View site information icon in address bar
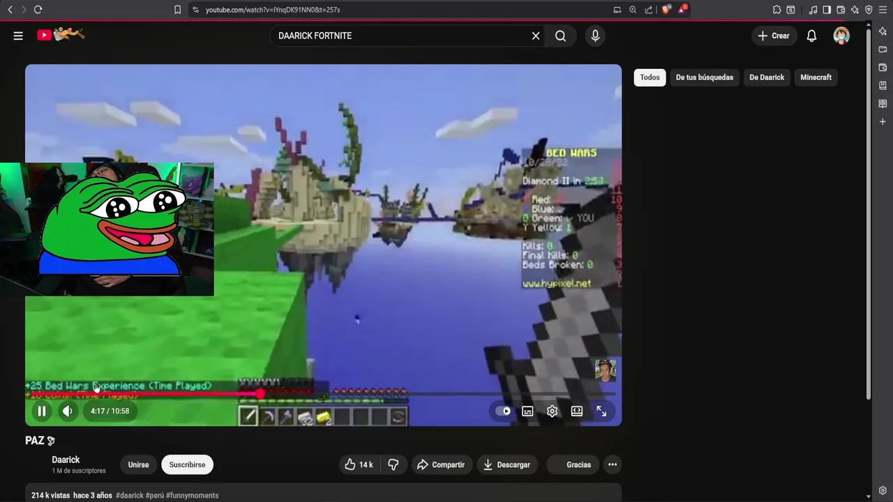Screen dimensions: 893x502 tap(195, 10)
